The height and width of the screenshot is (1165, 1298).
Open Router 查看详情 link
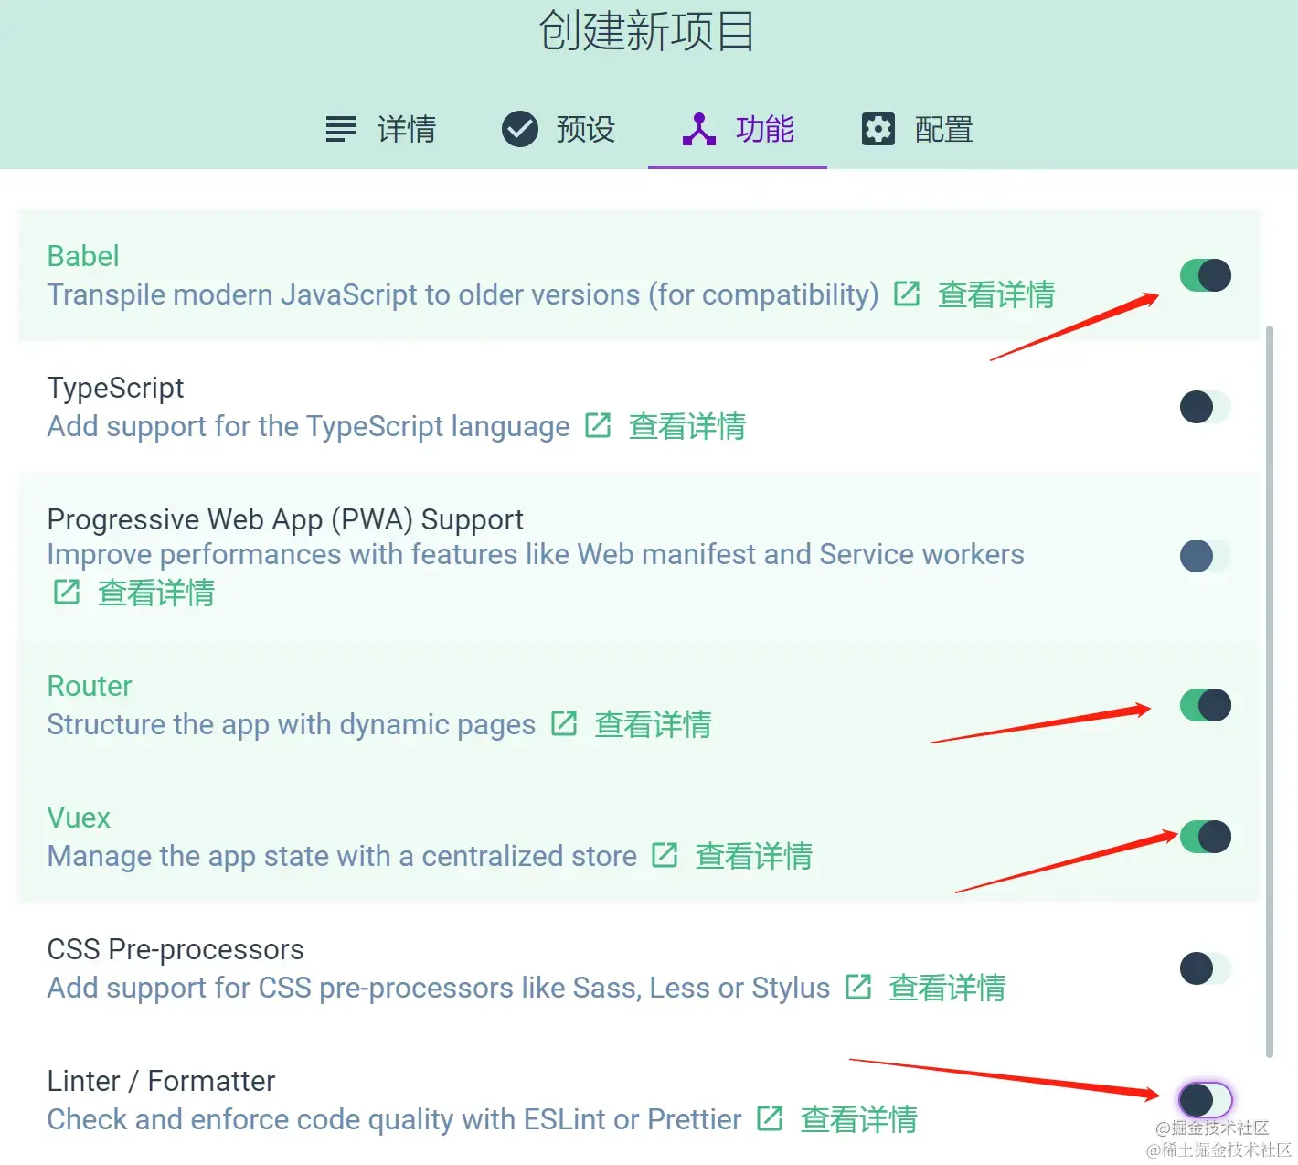click(653, 724)
